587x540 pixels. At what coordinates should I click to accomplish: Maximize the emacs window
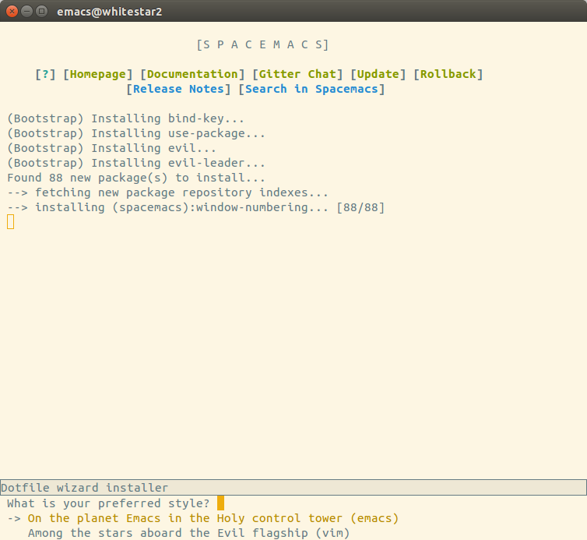click(41, 11)
